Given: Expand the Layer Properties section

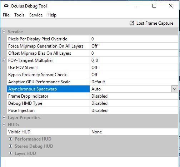Looking at the screenshot, I should [4, 118].
